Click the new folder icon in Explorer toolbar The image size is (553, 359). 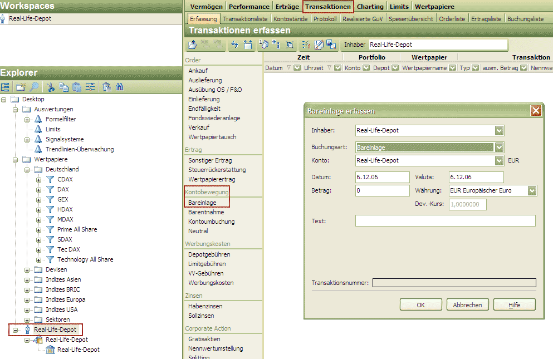[x=21, y=87]
